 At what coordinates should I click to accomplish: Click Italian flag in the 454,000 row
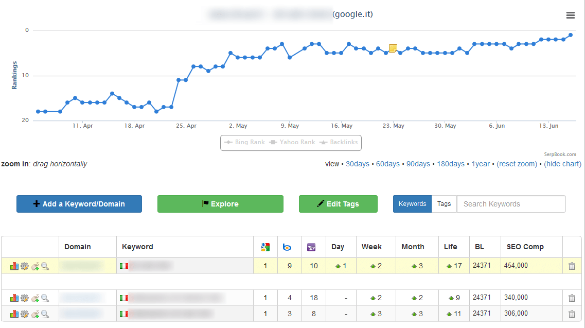pyautogui.click(x=124, y=266)
